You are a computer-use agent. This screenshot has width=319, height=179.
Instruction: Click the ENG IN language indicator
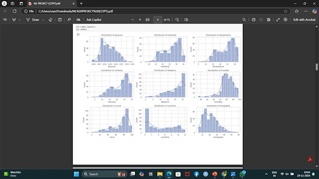click(274, 174)
